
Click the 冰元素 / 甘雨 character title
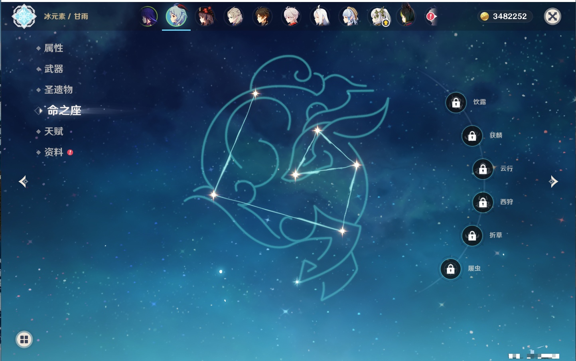(x=66, y=16)
